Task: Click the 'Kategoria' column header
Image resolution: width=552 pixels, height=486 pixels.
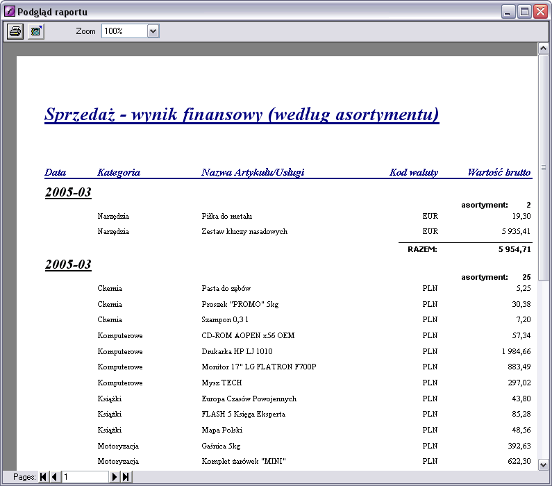Action: 119,172
